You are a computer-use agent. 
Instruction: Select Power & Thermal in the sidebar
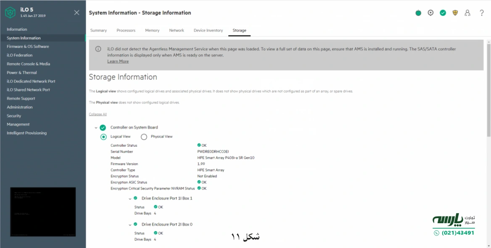pos(23,72)
